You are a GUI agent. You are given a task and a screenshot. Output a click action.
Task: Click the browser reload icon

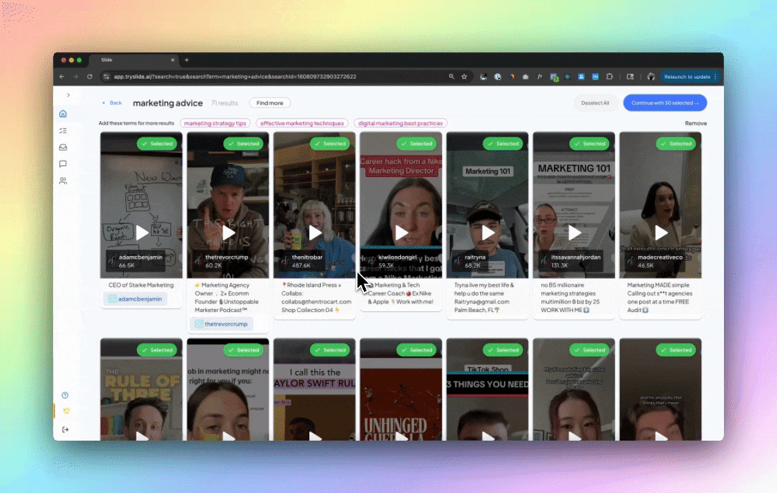tap(90, 77)
